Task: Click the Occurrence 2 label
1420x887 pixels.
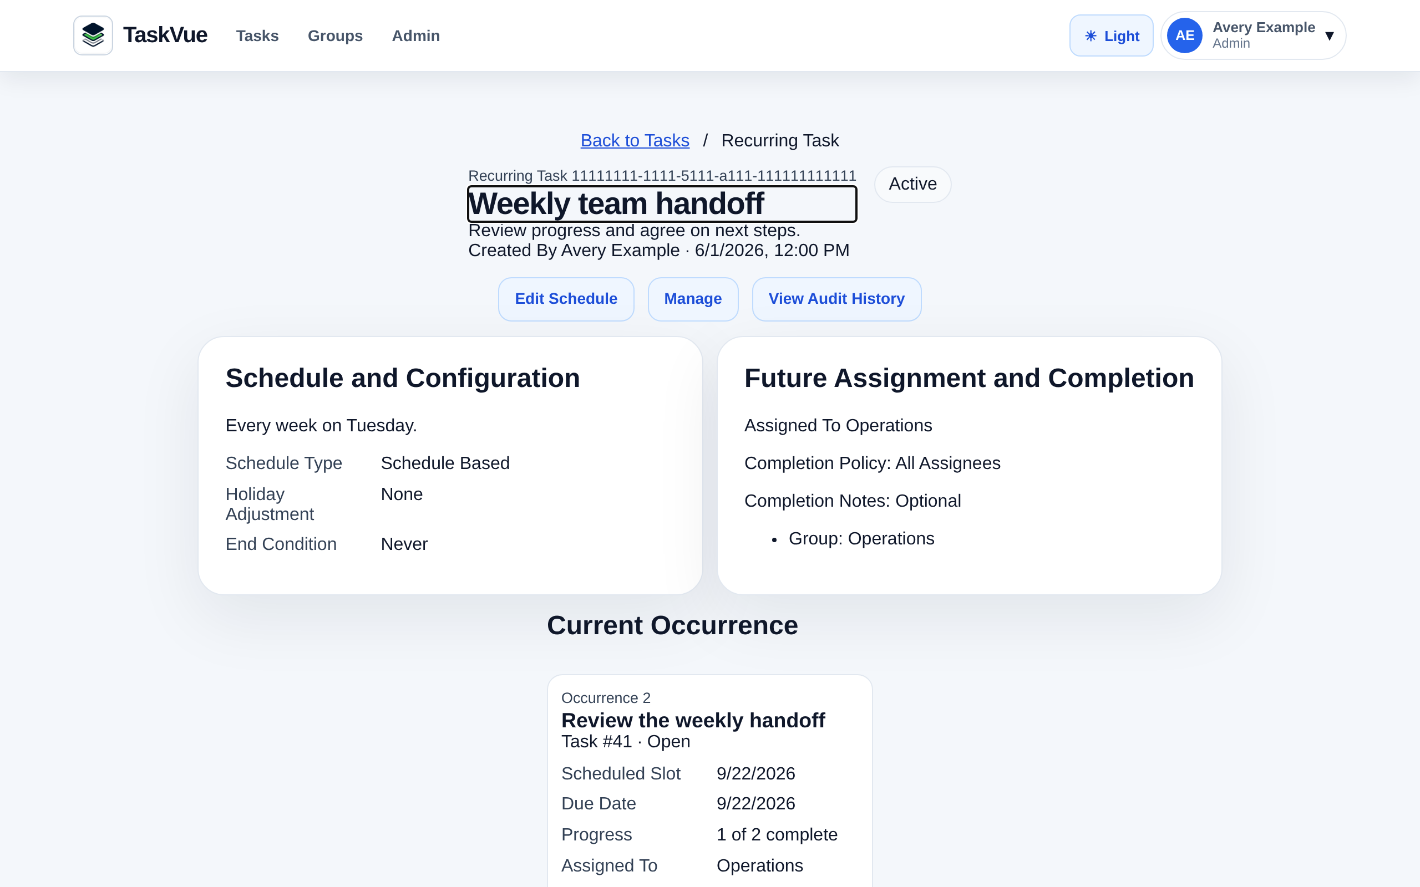Action: 606,697
